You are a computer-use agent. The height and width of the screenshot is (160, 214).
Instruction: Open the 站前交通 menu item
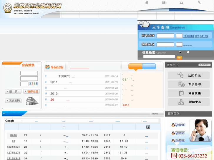[x=189, y=93]
